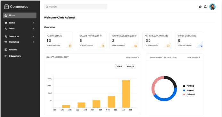Click the search magnifier icon
Screen dimensions: 222x117
click(x=47, y=7)
